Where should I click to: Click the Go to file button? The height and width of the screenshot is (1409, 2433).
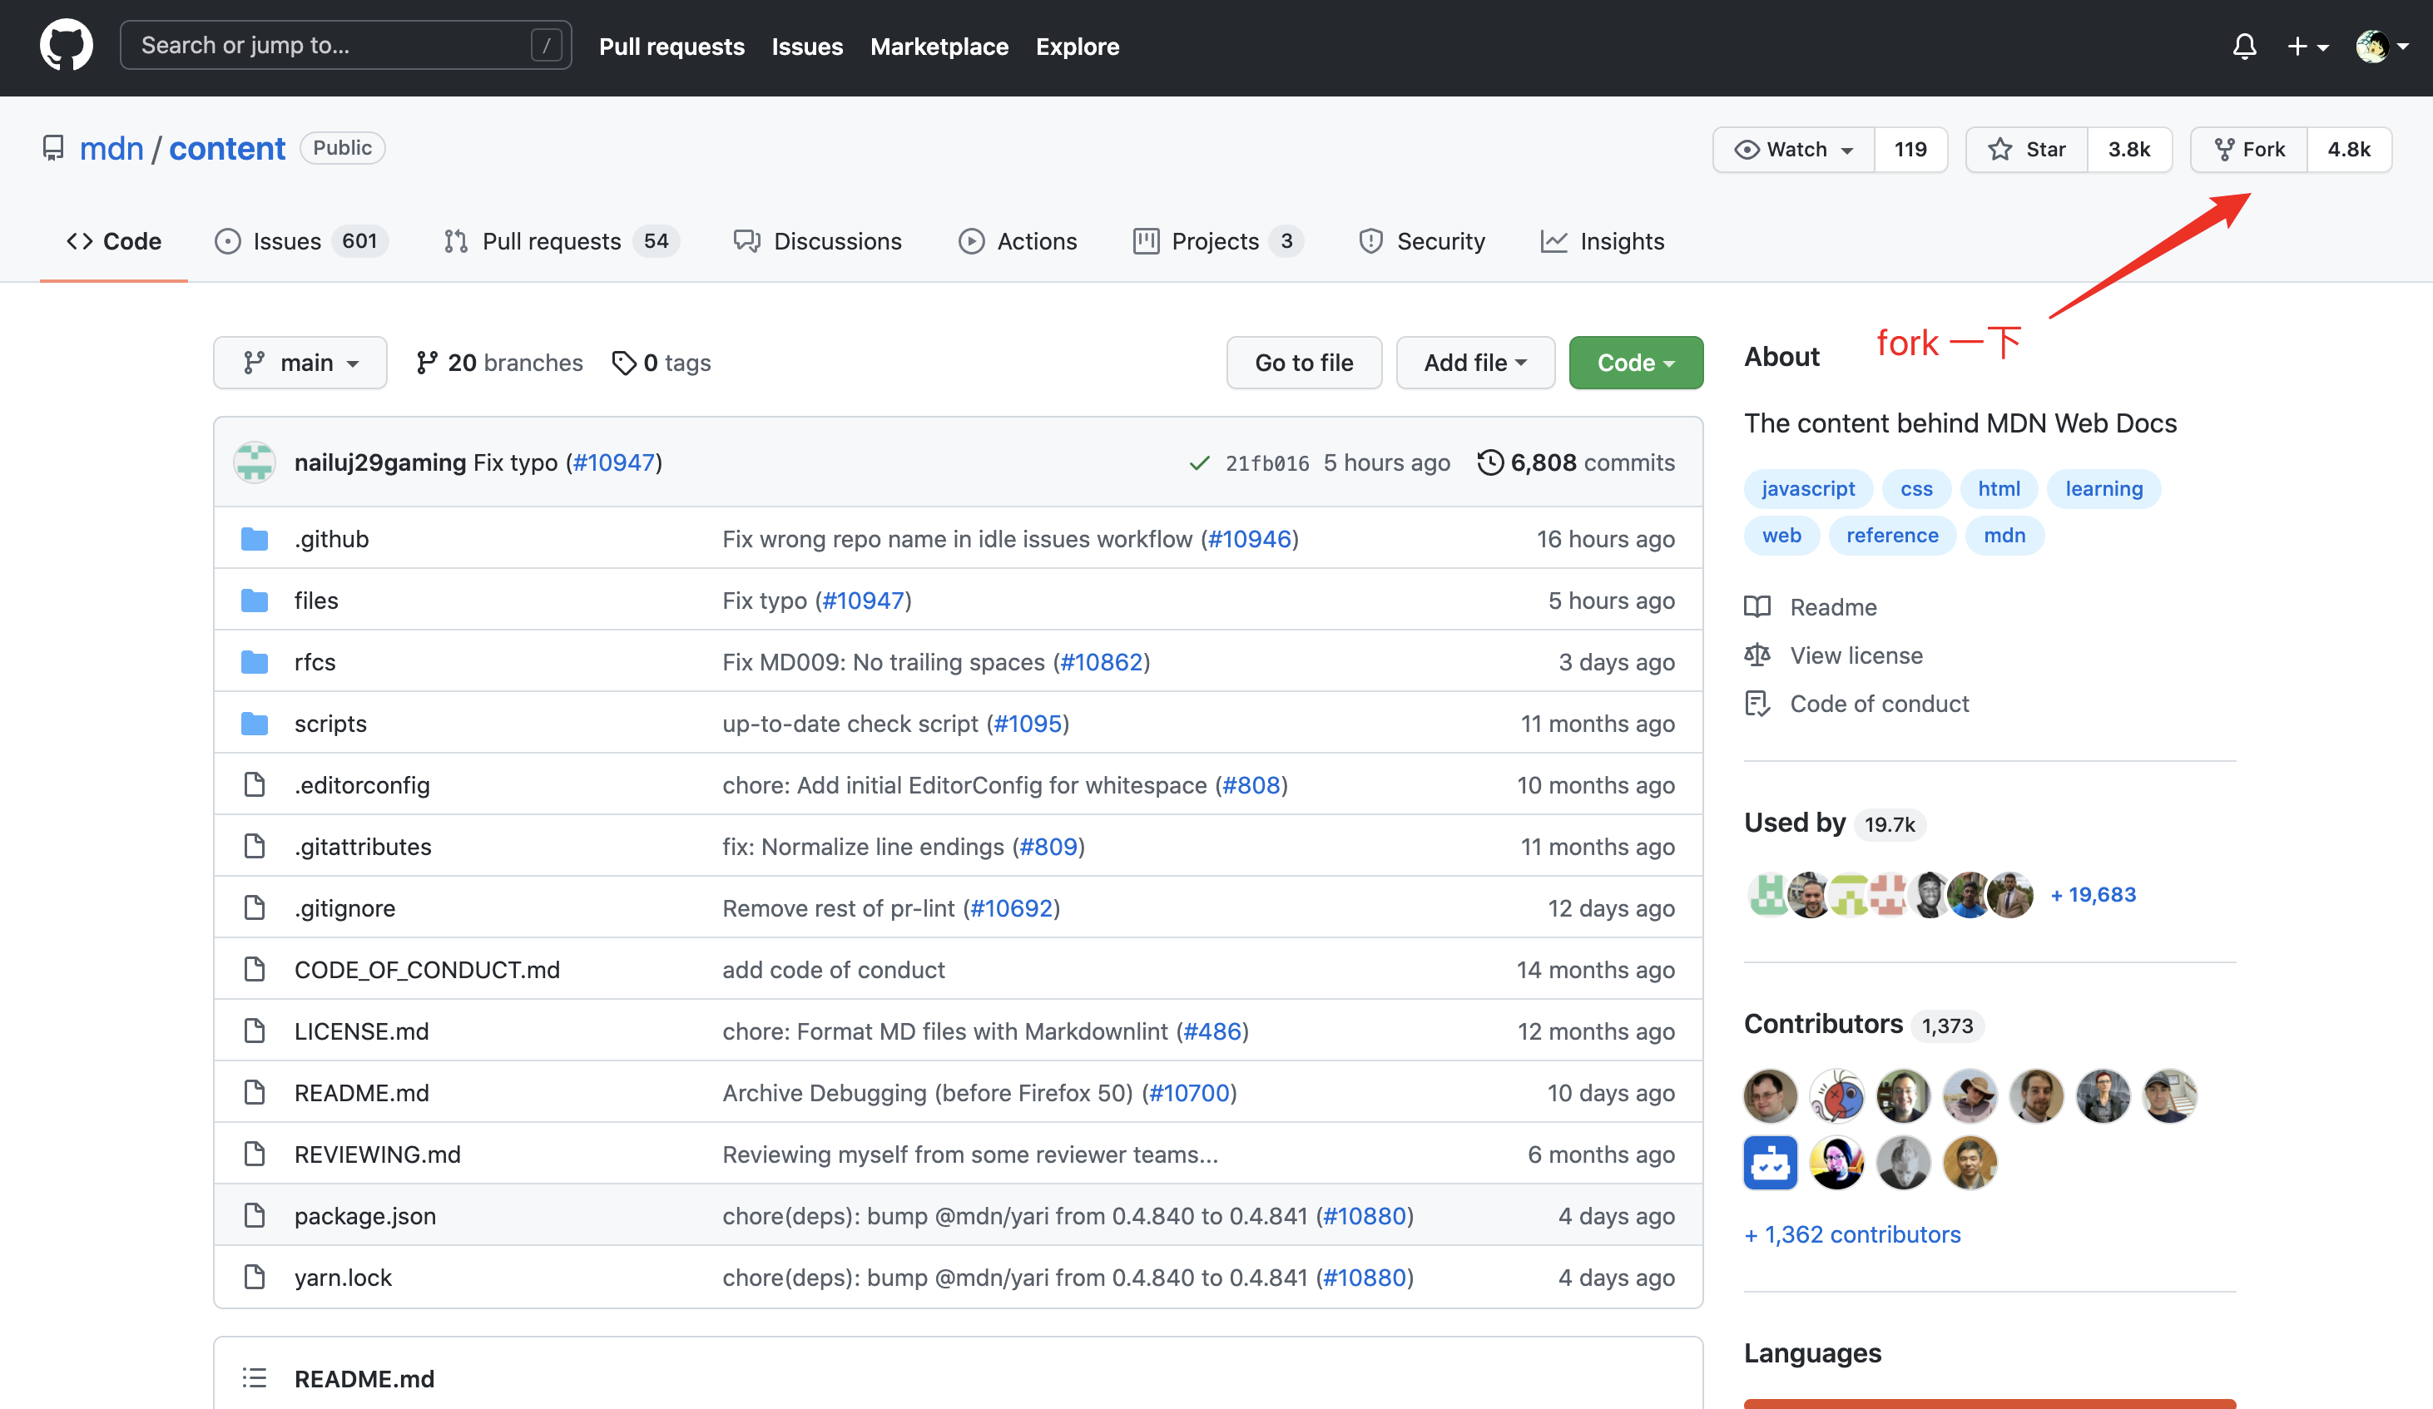click(x=1303, y=363)
